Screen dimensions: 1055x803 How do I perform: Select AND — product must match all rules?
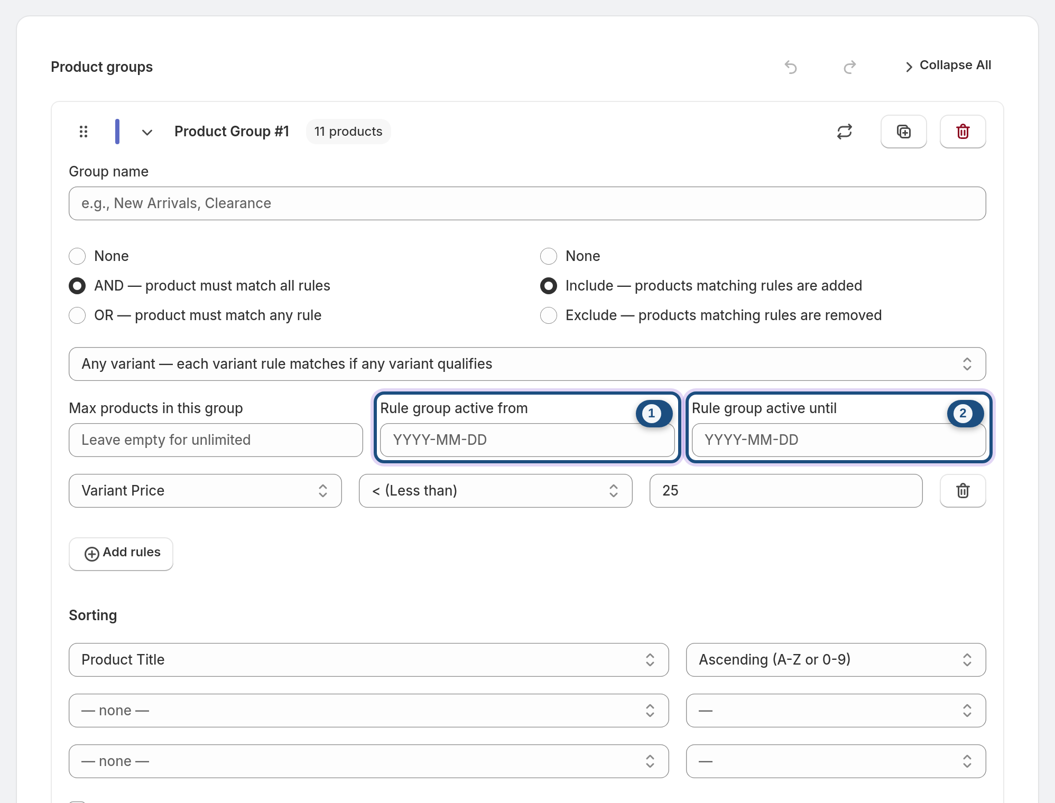(77, 286)
